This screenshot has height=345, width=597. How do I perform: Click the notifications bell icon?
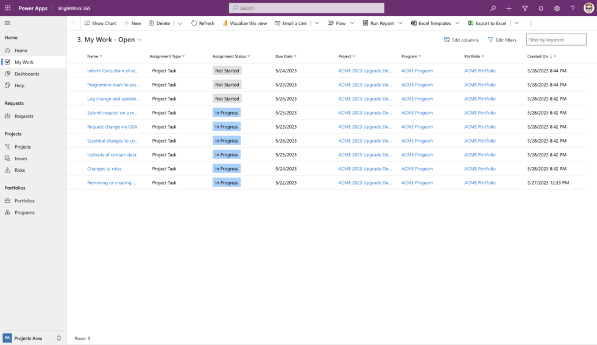(x=541, y=9)
